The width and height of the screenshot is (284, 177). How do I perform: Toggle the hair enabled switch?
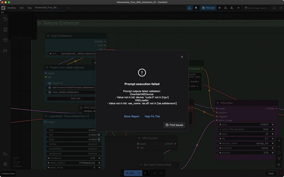click(99, 135)
